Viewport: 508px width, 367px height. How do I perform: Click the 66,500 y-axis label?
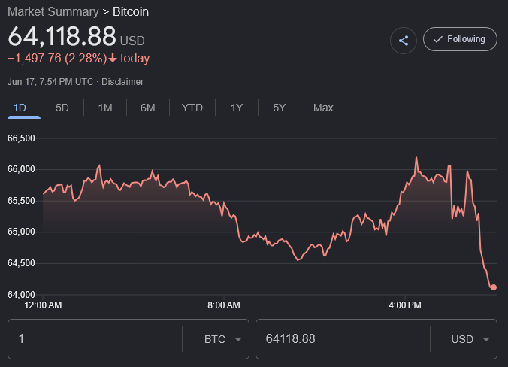point(21,138)
